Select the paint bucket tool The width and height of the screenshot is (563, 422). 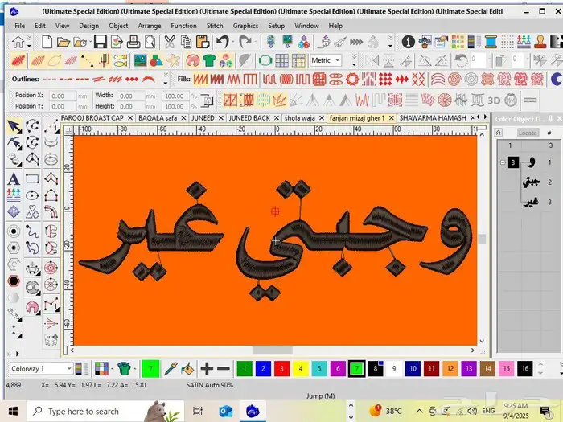(187, 368)
